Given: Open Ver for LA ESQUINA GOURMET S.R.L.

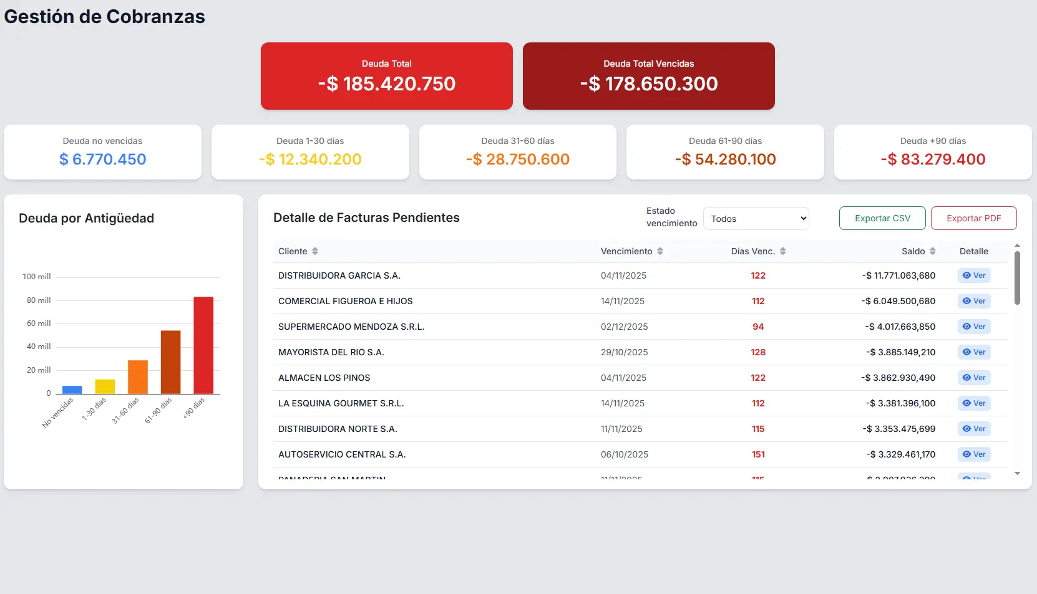Looking at the screenshot, I should point(974,403).
